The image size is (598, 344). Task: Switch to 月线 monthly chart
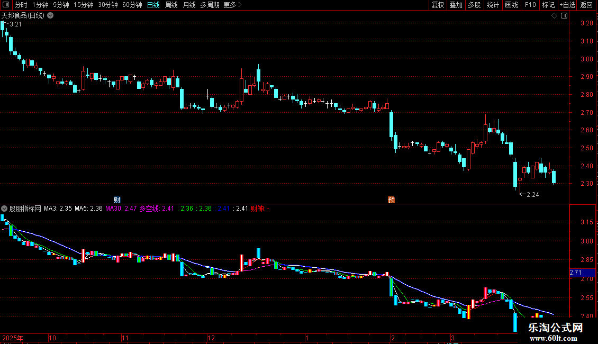pyautogui.click(x=189, y=5)
